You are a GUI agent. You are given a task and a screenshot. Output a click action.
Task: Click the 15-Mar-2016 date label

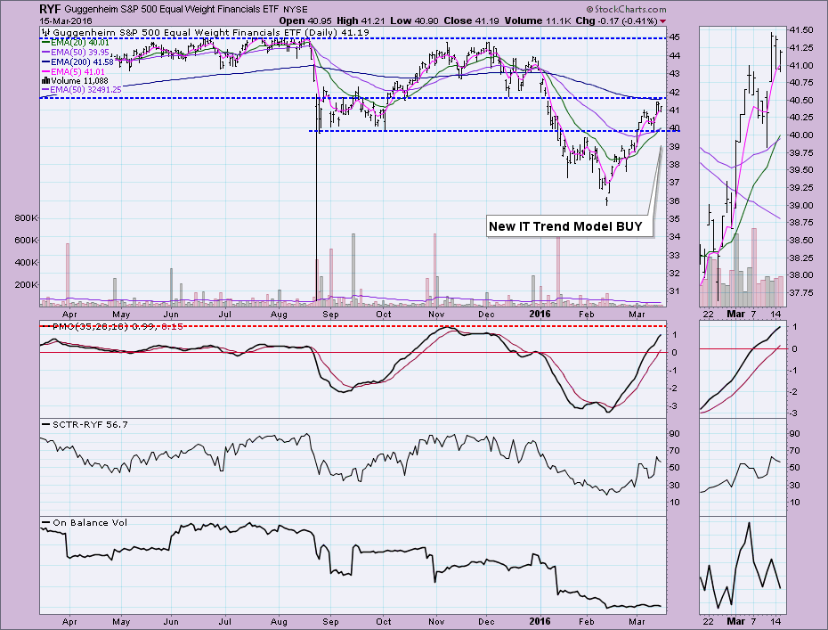click(x=66, y=21)
